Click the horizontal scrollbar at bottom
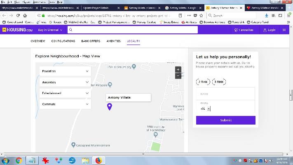The height and width of the screenshot is (165, 293). tap(143, 154)
